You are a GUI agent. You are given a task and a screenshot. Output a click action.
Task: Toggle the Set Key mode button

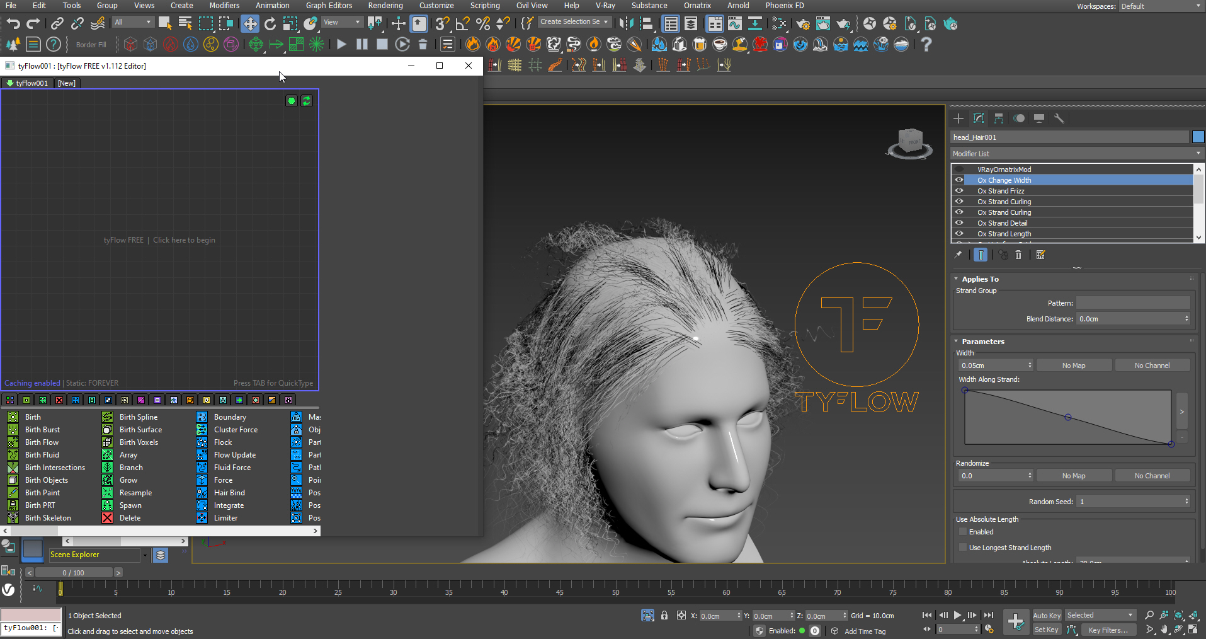pyautogui.click(x=1047, y=630)
